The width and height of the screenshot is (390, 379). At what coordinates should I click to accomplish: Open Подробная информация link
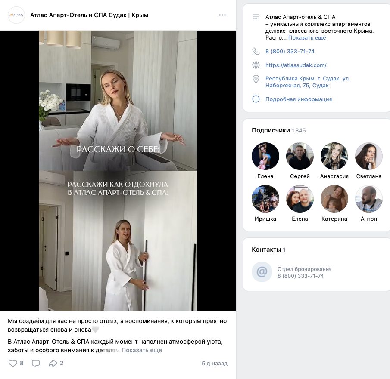pyautogui.click(x=299, y=99)
